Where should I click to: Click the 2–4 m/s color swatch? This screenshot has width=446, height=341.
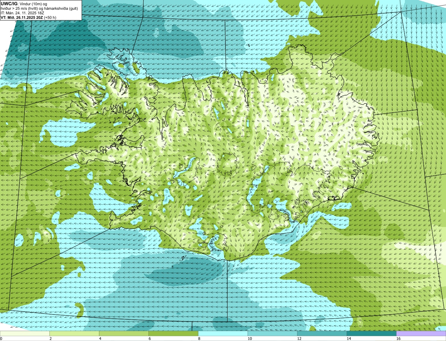[x=74, y=334]
